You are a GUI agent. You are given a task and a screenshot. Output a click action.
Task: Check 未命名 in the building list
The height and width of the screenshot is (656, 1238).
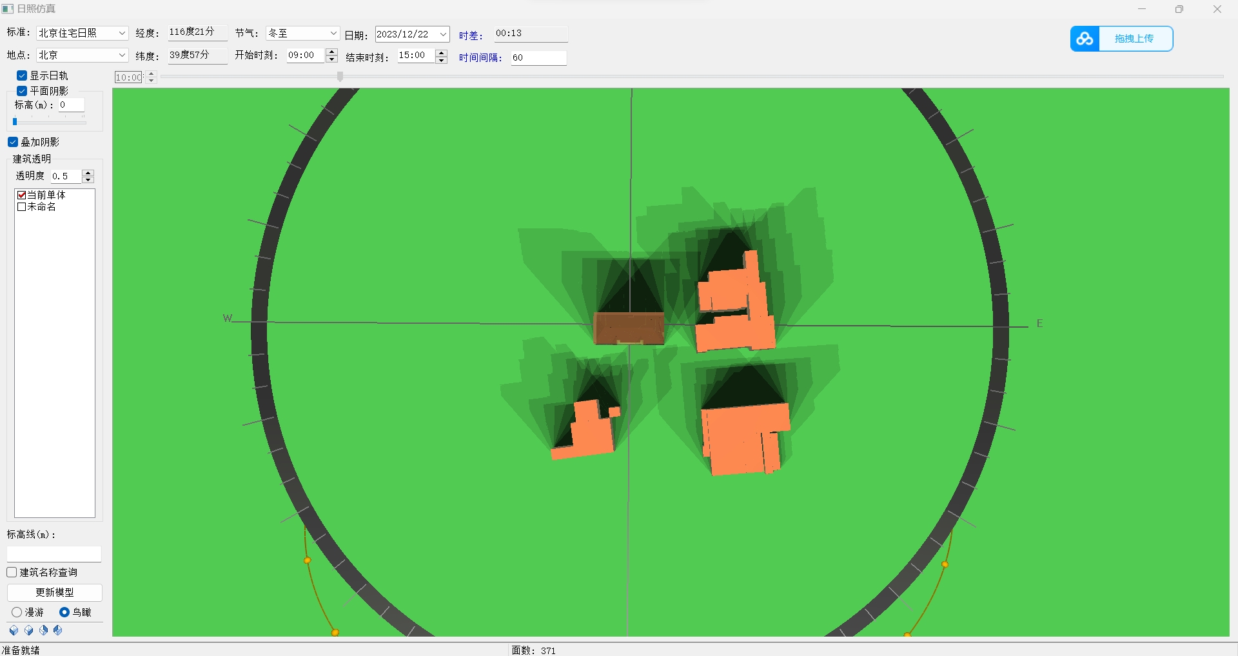pyautogui.click(x=21, y=206)
